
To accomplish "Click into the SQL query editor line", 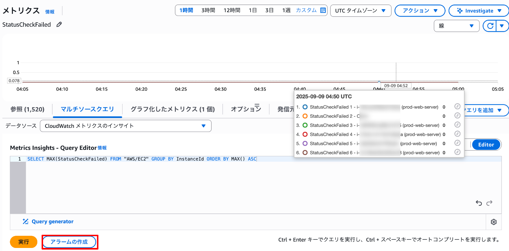I will click(263, 159).
